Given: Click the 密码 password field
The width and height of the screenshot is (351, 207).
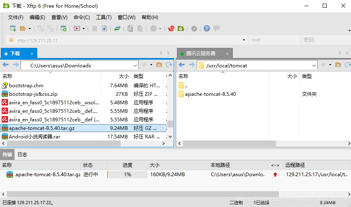Looking at the screenshot, I should click(326, 40).
